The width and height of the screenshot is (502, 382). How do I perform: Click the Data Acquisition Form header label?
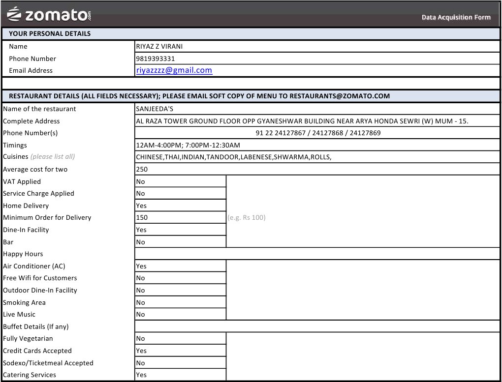456,17
